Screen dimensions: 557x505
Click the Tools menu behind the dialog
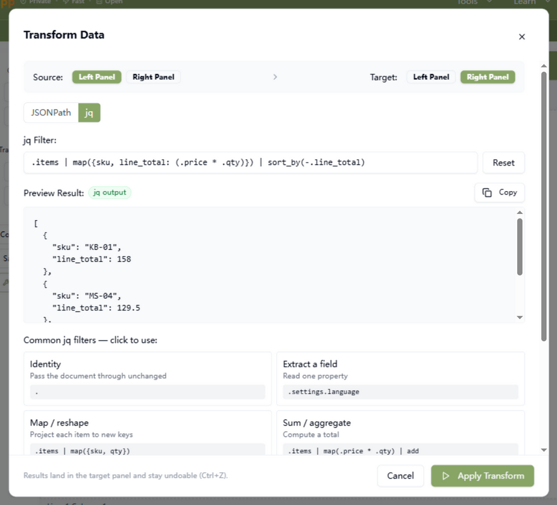(474, 2)
